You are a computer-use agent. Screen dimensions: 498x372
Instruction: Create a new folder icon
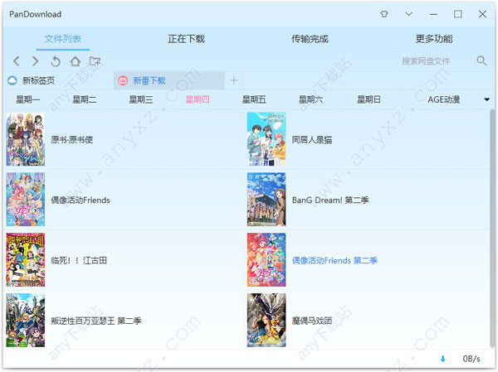(x=95, y=60)
